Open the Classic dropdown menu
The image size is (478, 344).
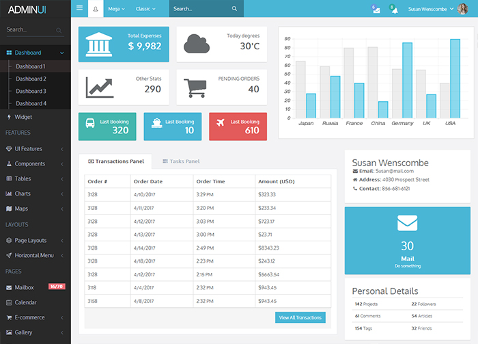(145, 9)
